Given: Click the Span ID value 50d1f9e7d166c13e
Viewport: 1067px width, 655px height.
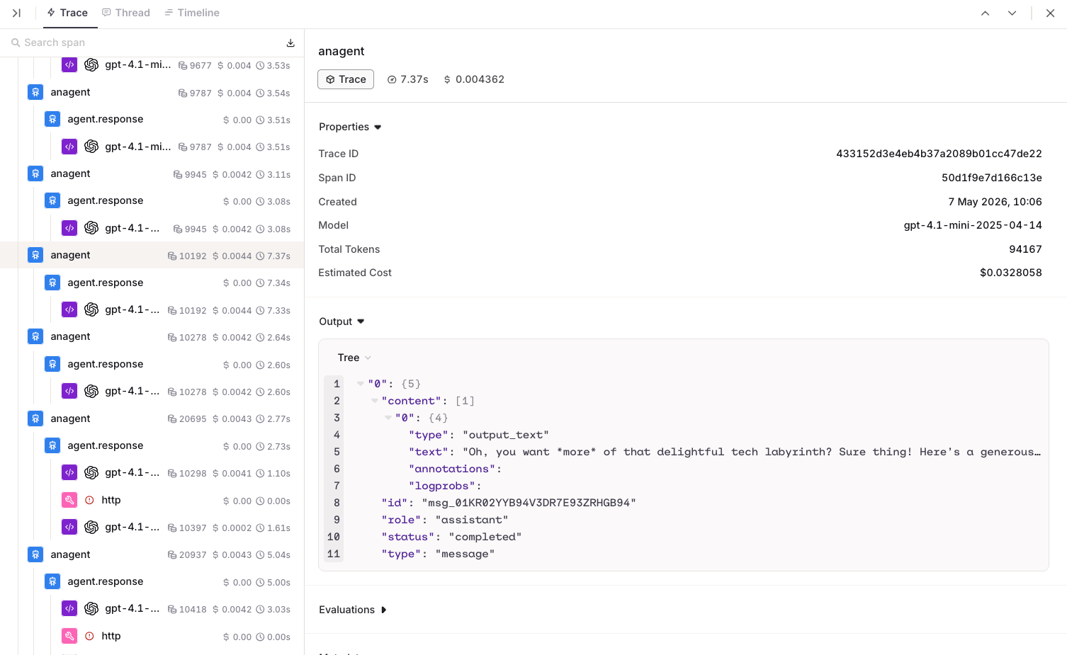Looking at the screenshot, I should coord(992,178).
